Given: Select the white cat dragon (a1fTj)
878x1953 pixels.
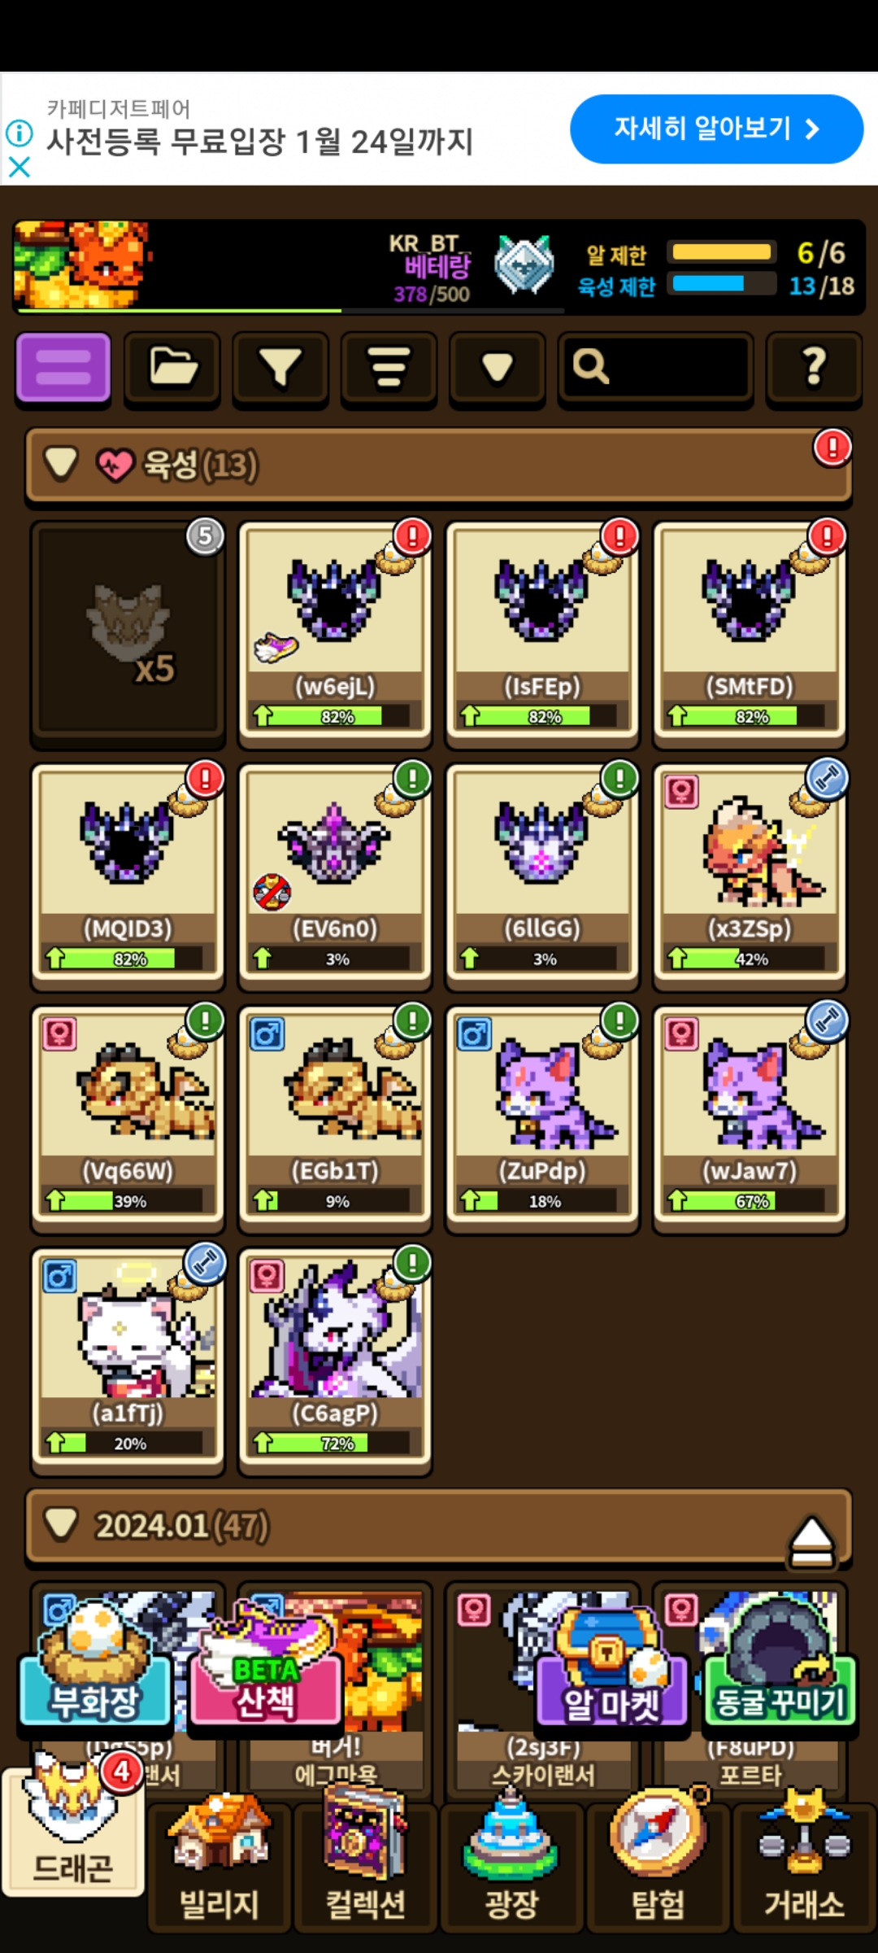Looking at the screenshot, I should point(128,1361).
